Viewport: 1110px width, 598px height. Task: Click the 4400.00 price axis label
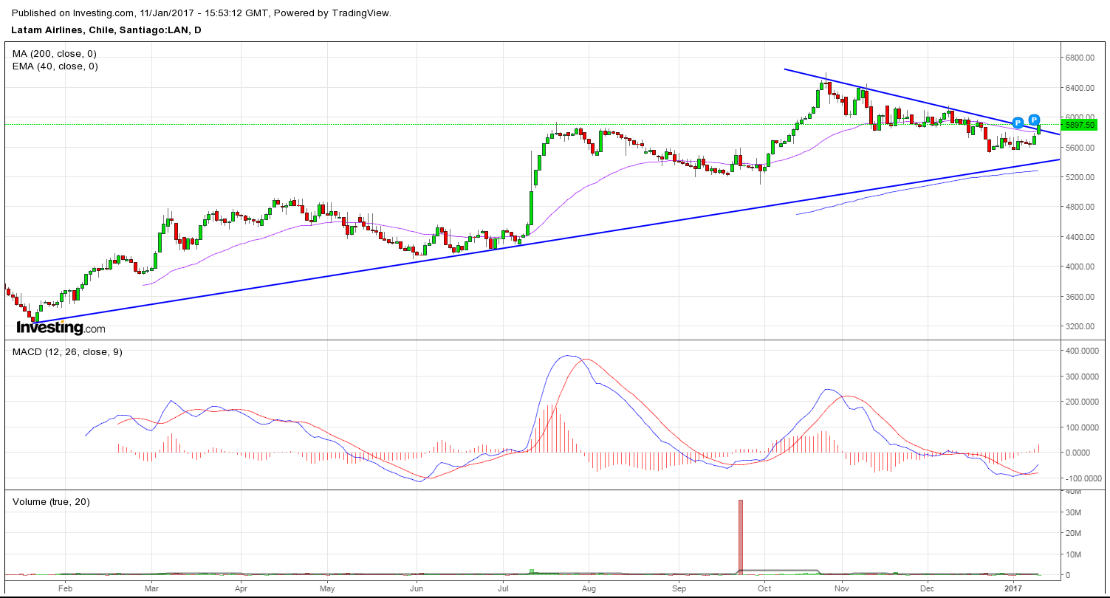pyautogui.click(x=1080, y=237)
